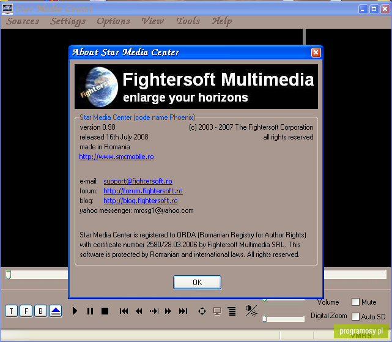This screenshot has width=392, height=342.
Task: Enable the Auto SD checkbox
Action: pos(355,316)
